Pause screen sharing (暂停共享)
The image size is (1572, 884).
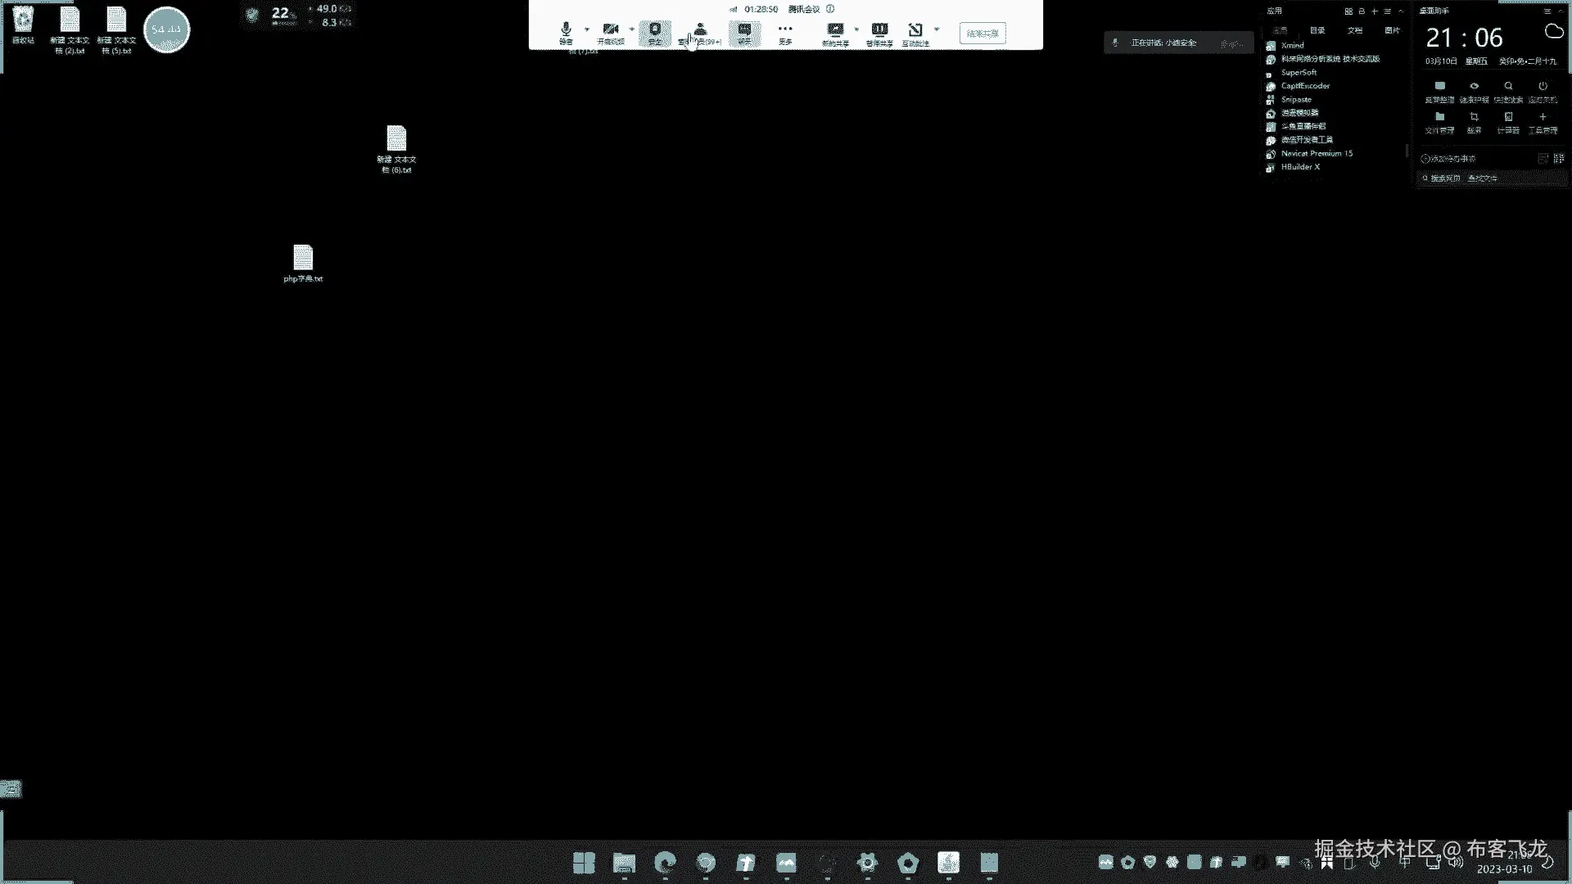[x=879, y=33]
